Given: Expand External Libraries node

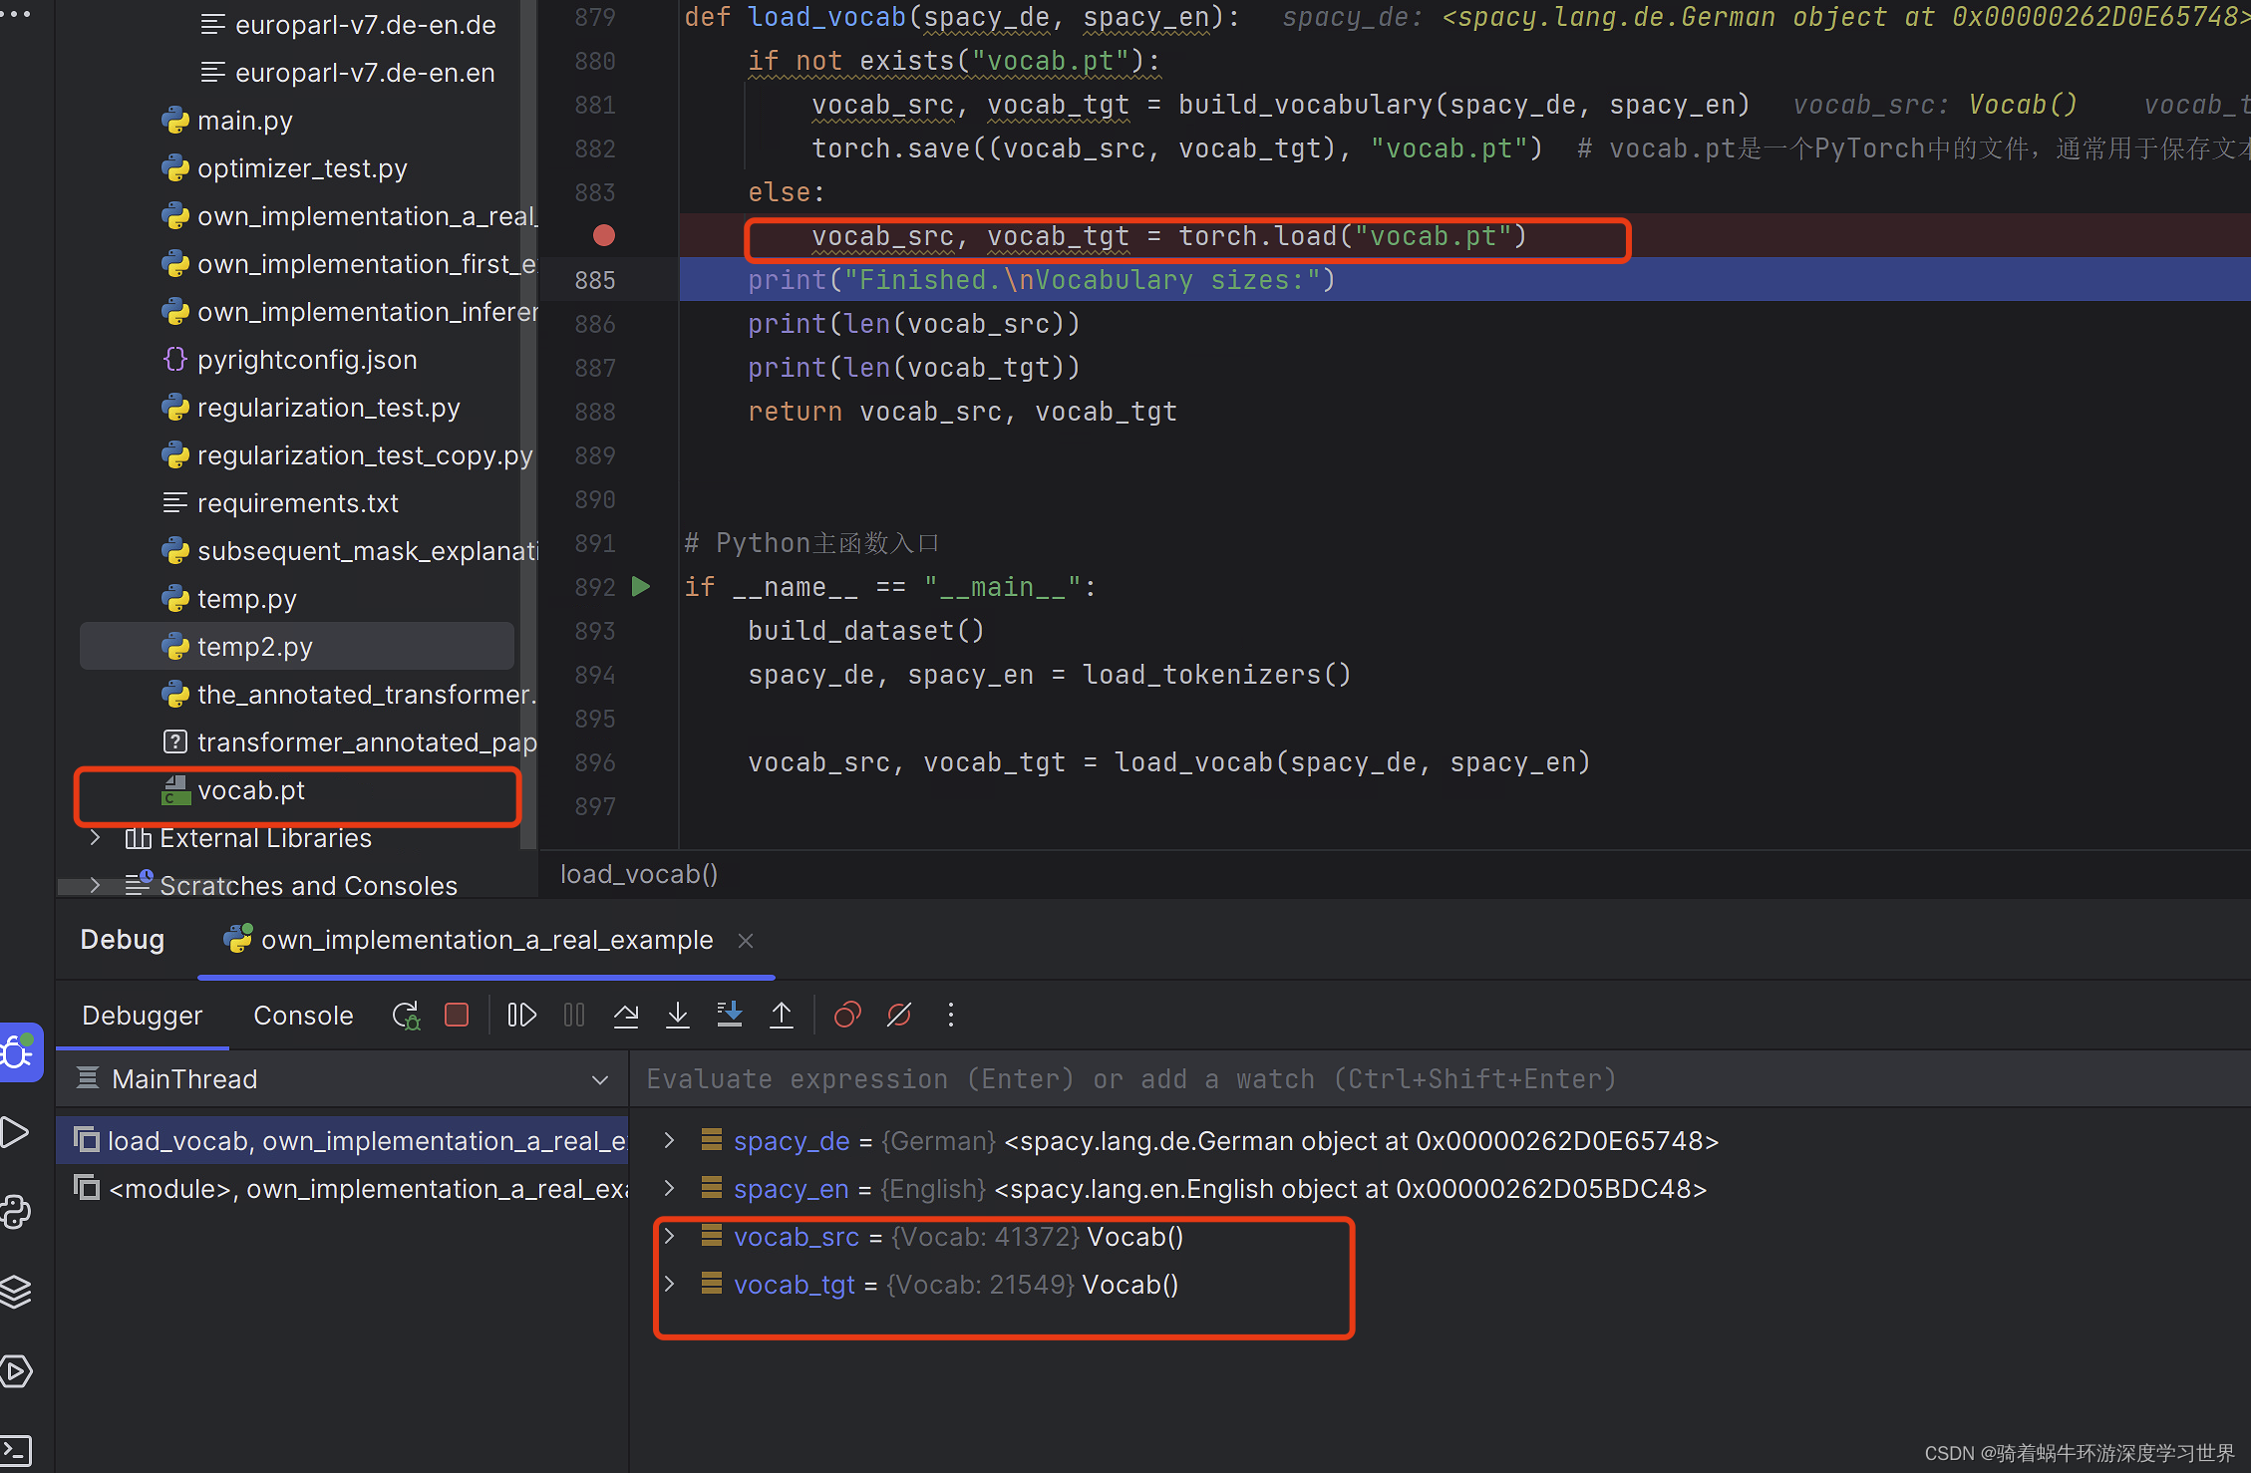Looking at the screenshot, I should click(96, 837).
